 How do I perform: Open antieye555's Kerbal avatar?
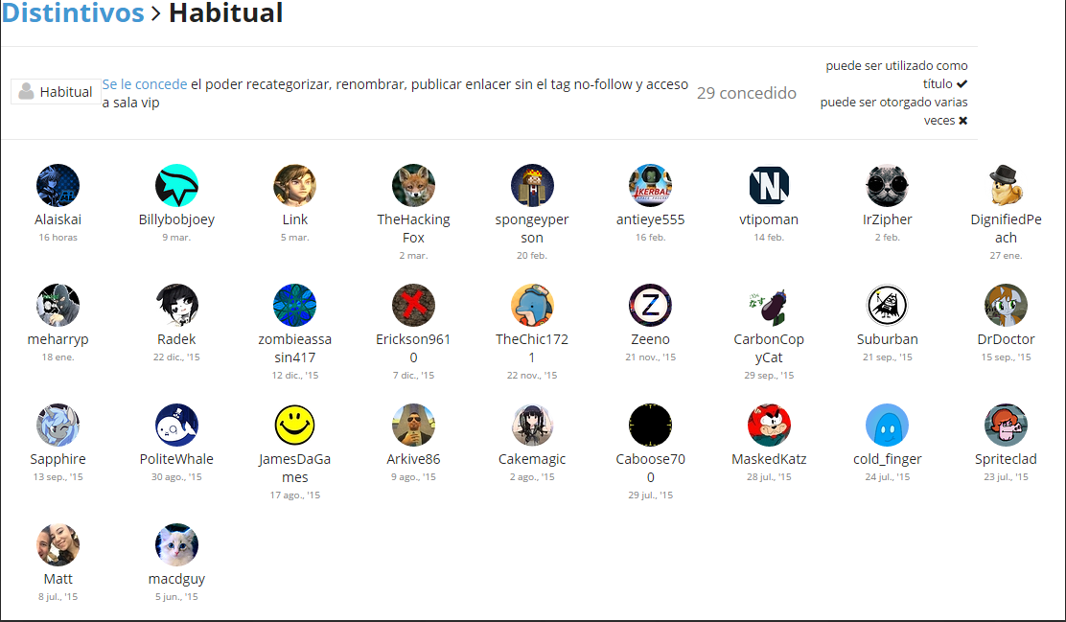(650, 186)
